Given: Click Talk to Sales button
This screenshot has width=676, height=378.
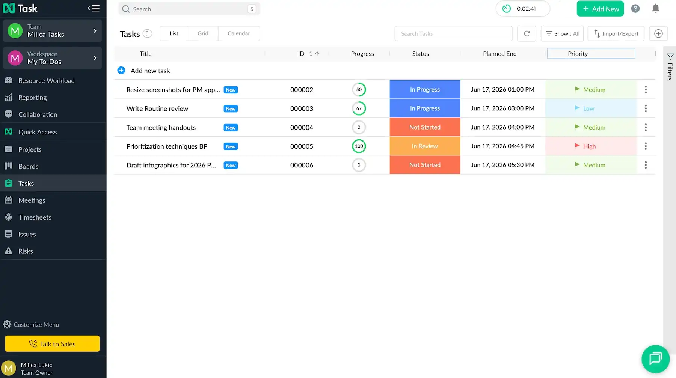Looking at the screenshot, I should coord(52,344).
